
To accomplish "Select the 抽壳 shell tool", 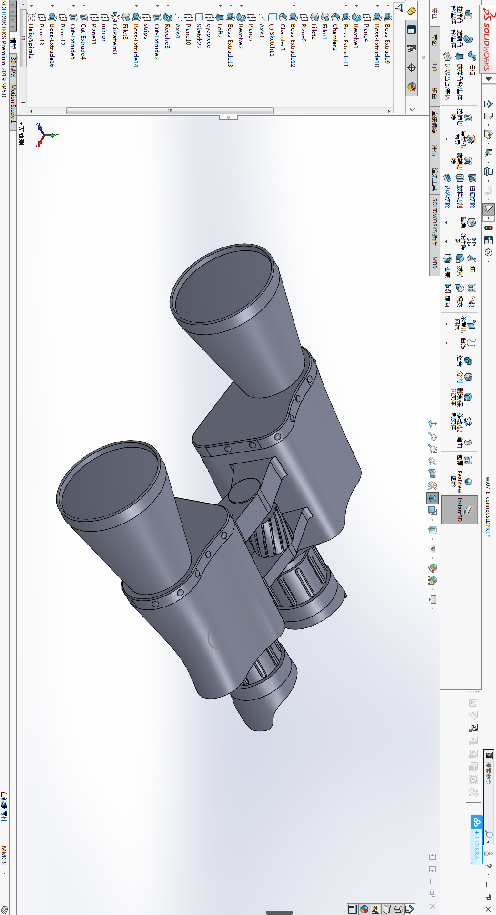I will [x=447, y=265].
